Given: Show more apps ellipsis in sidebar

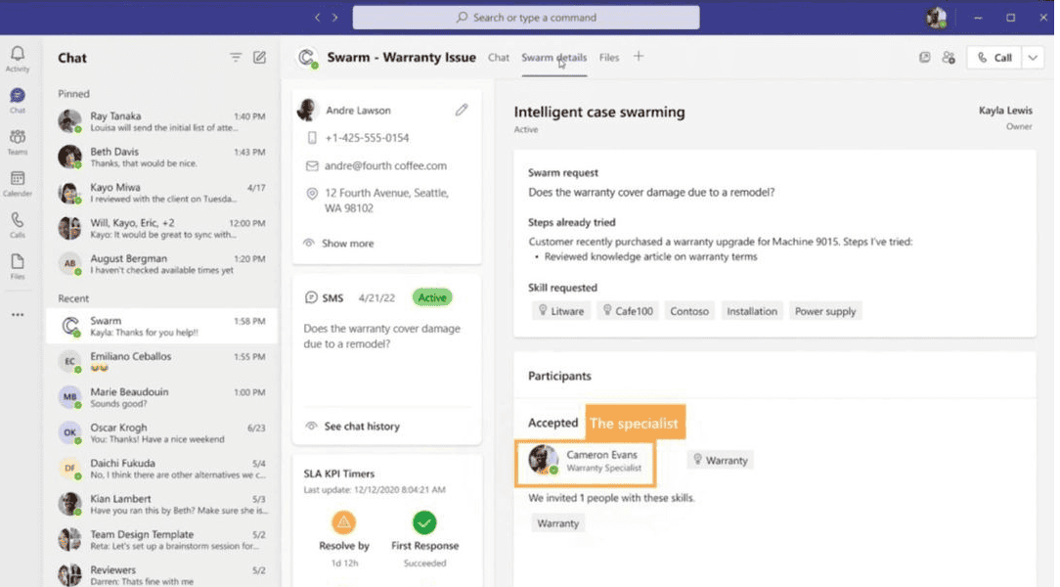Looking at the screenshot, I should coord(18,314).
